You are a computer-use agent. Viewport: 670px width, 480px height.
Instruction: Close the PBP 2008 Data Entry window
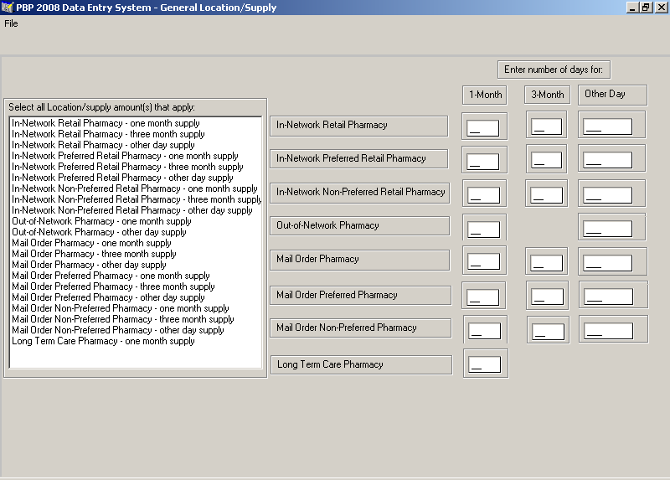click(660, 8)
